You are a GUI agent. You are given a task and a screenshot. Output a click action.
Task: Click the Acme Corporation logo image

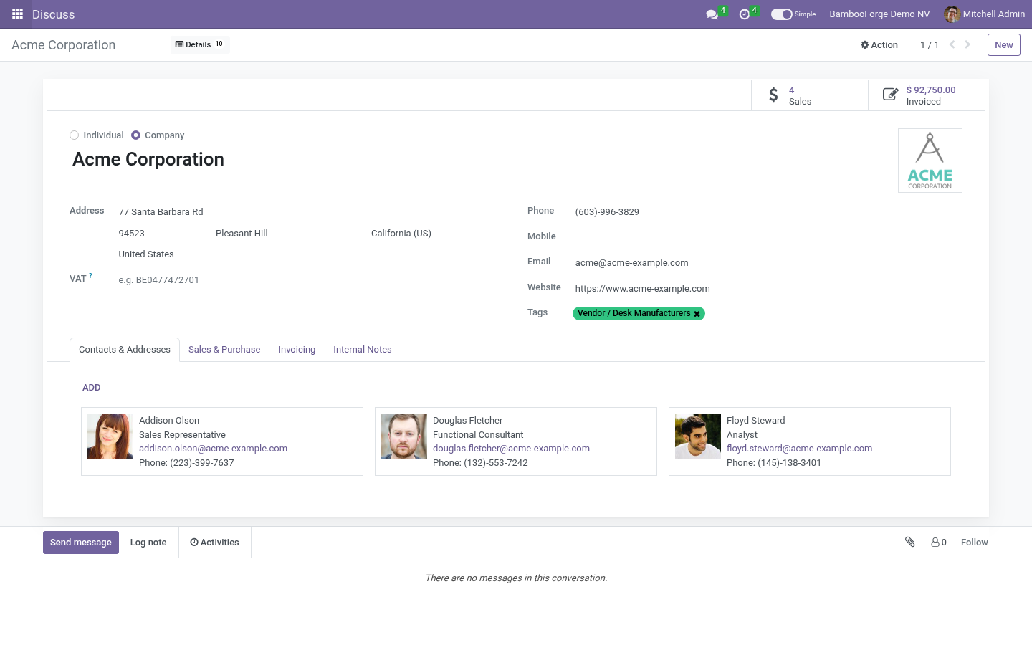click(x=930, y=161)
